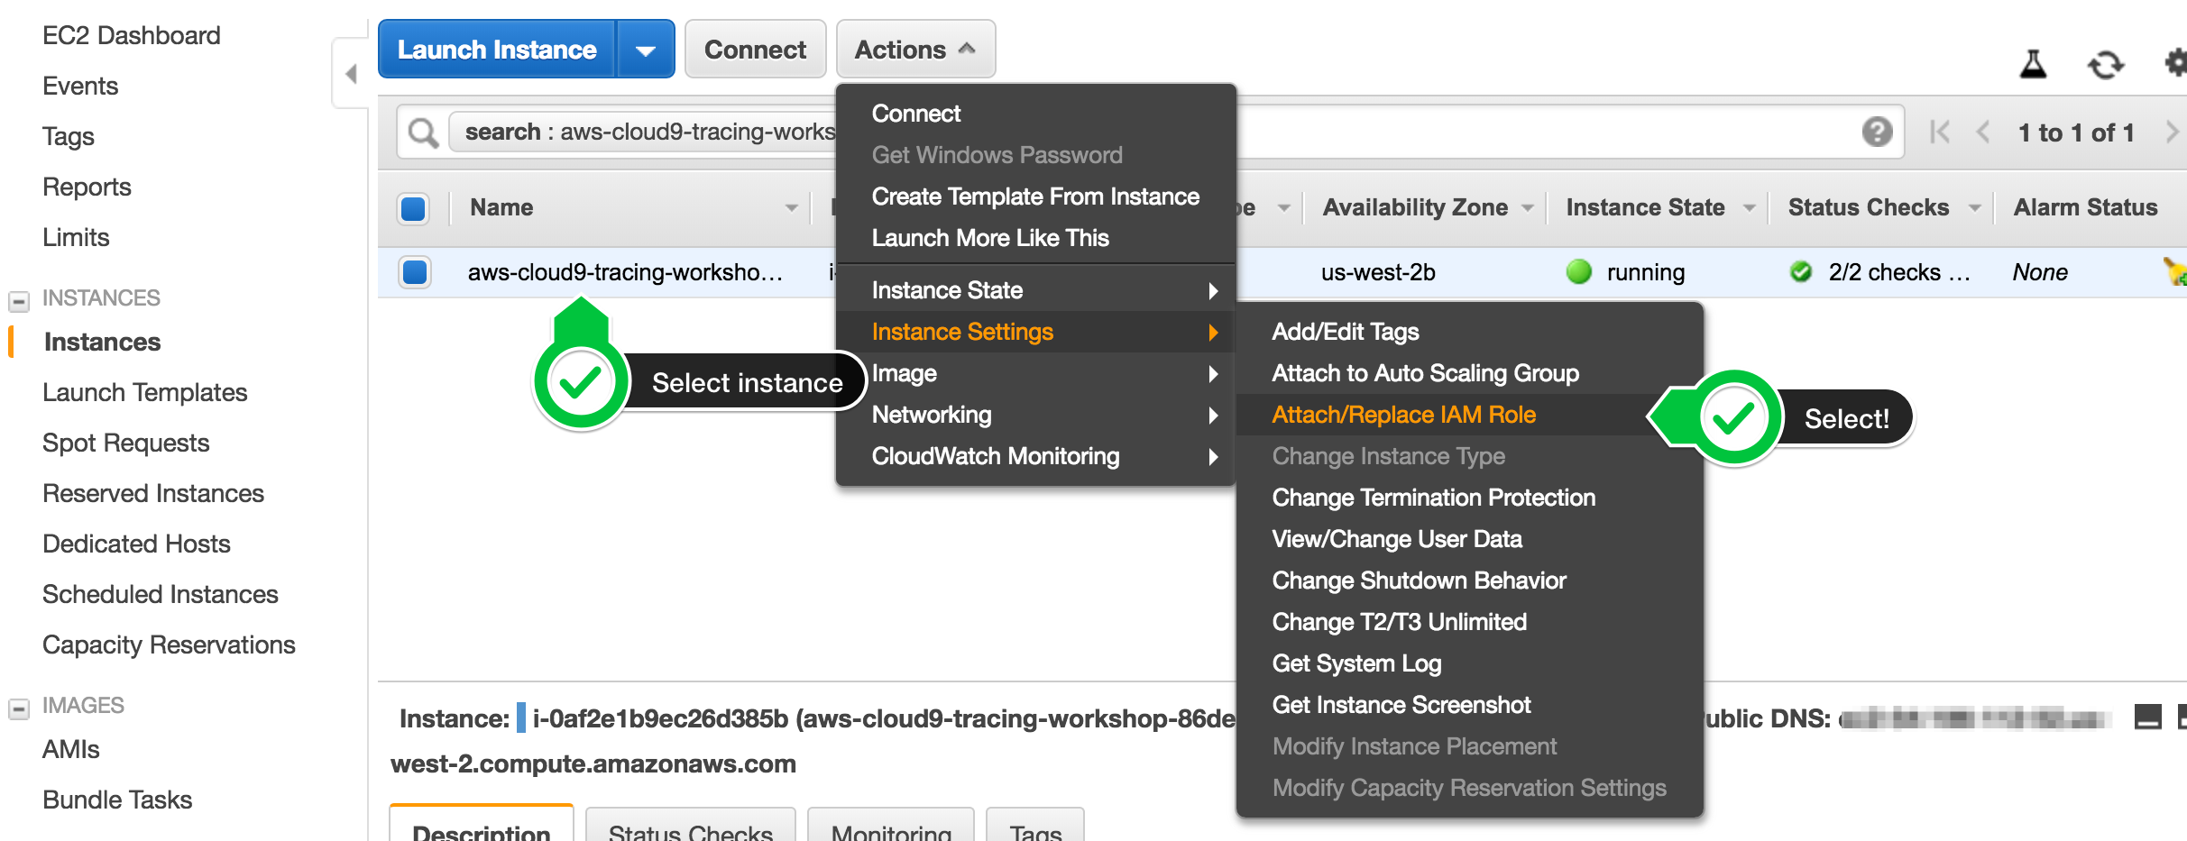Switch to the Description tab

482,825
